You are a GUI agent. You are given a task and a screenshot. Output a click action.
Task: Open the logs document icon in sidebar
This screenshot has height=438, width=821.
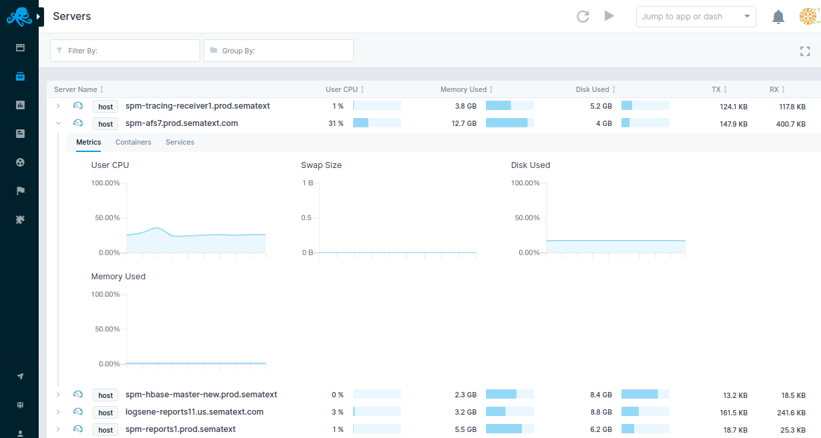click(x=20, y=133)
